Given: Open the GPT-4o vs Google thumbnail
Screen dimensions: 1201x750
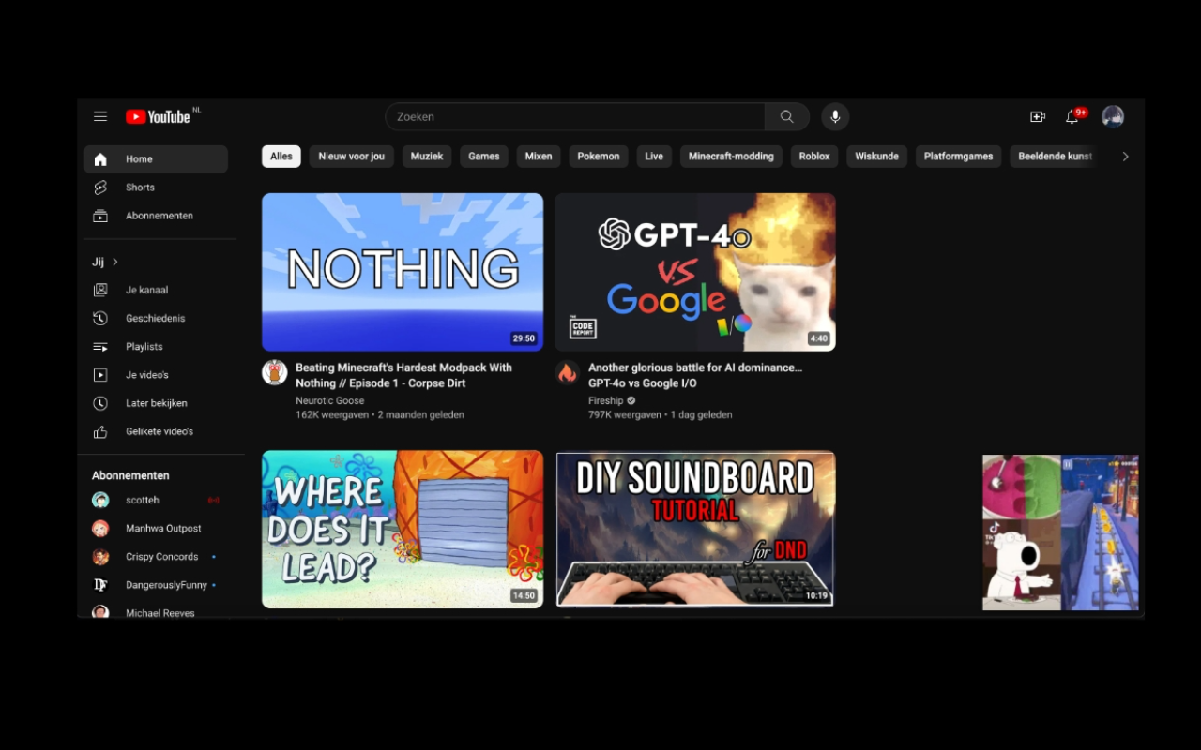Looking at the screenshot, I should pyautogui.click(x=695, y=272).
